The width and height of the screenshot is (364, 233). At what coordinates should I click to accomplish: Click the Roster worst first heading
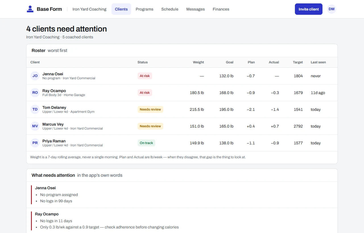click(49, 50)
